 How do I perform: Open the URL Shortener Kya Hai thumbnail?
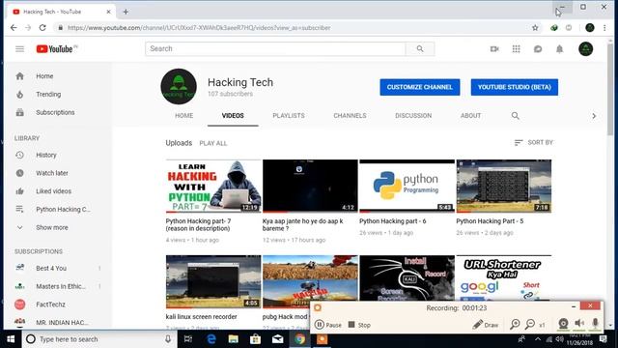coord(504,278)
